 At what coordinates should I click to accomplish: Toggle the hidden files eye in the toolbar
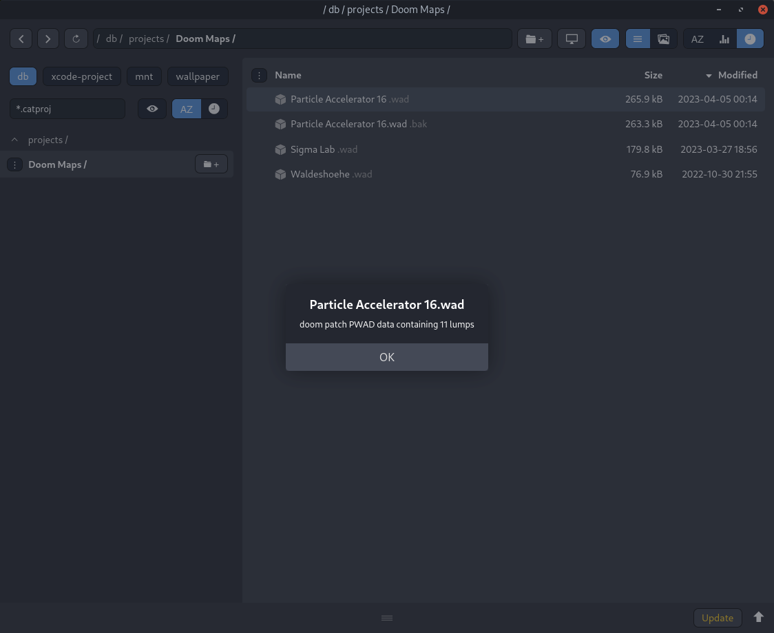pyautogui.click(x=605, y=39)
